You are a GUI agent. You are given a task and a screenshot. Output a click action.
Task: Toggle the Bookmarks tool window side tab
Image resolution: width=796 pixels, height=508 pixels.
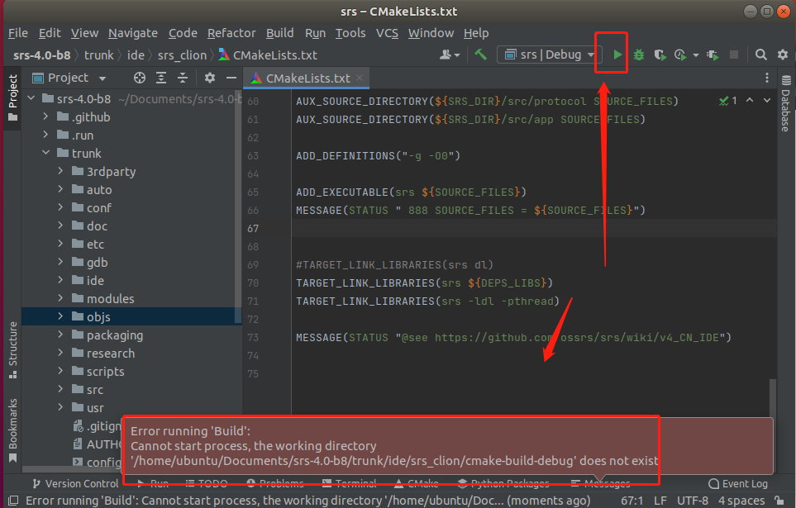click(12, 430)
